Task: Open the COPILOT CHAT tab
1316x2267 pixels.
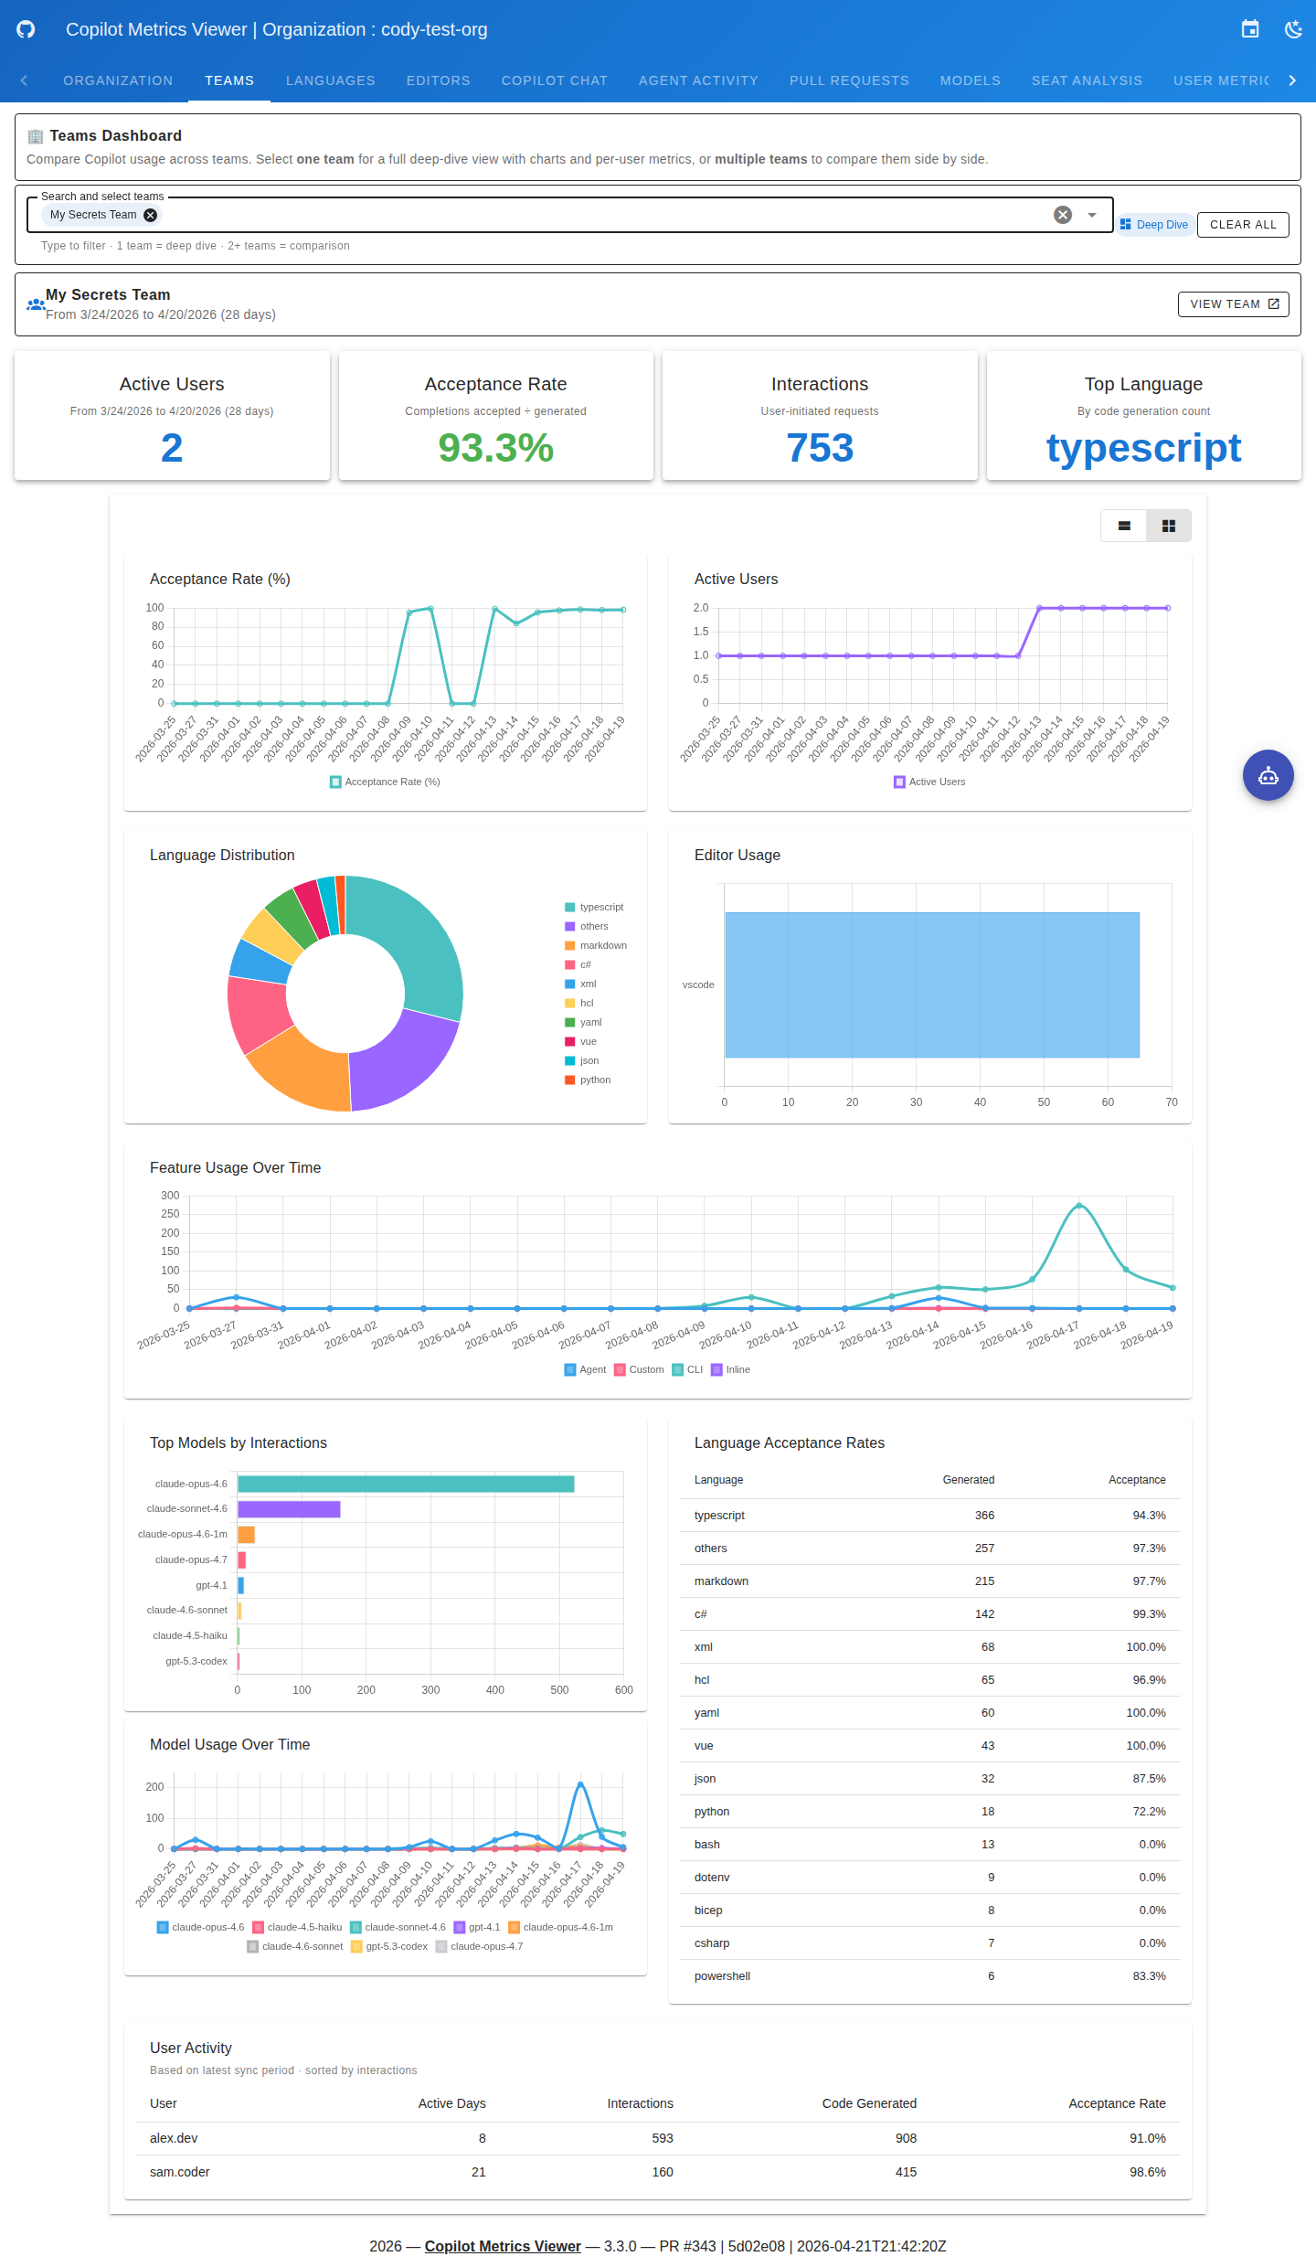Action: pyautogui.click(x=555, y=80)
